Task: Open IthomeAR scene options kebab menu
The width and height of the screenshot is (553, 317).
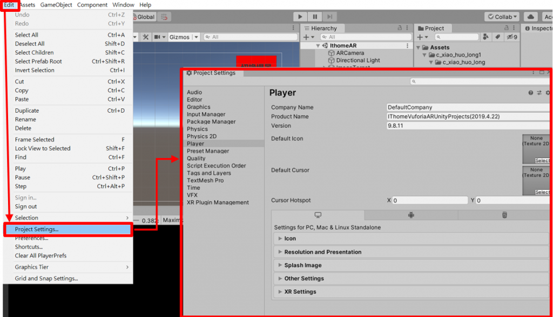Action: [407, 45]
